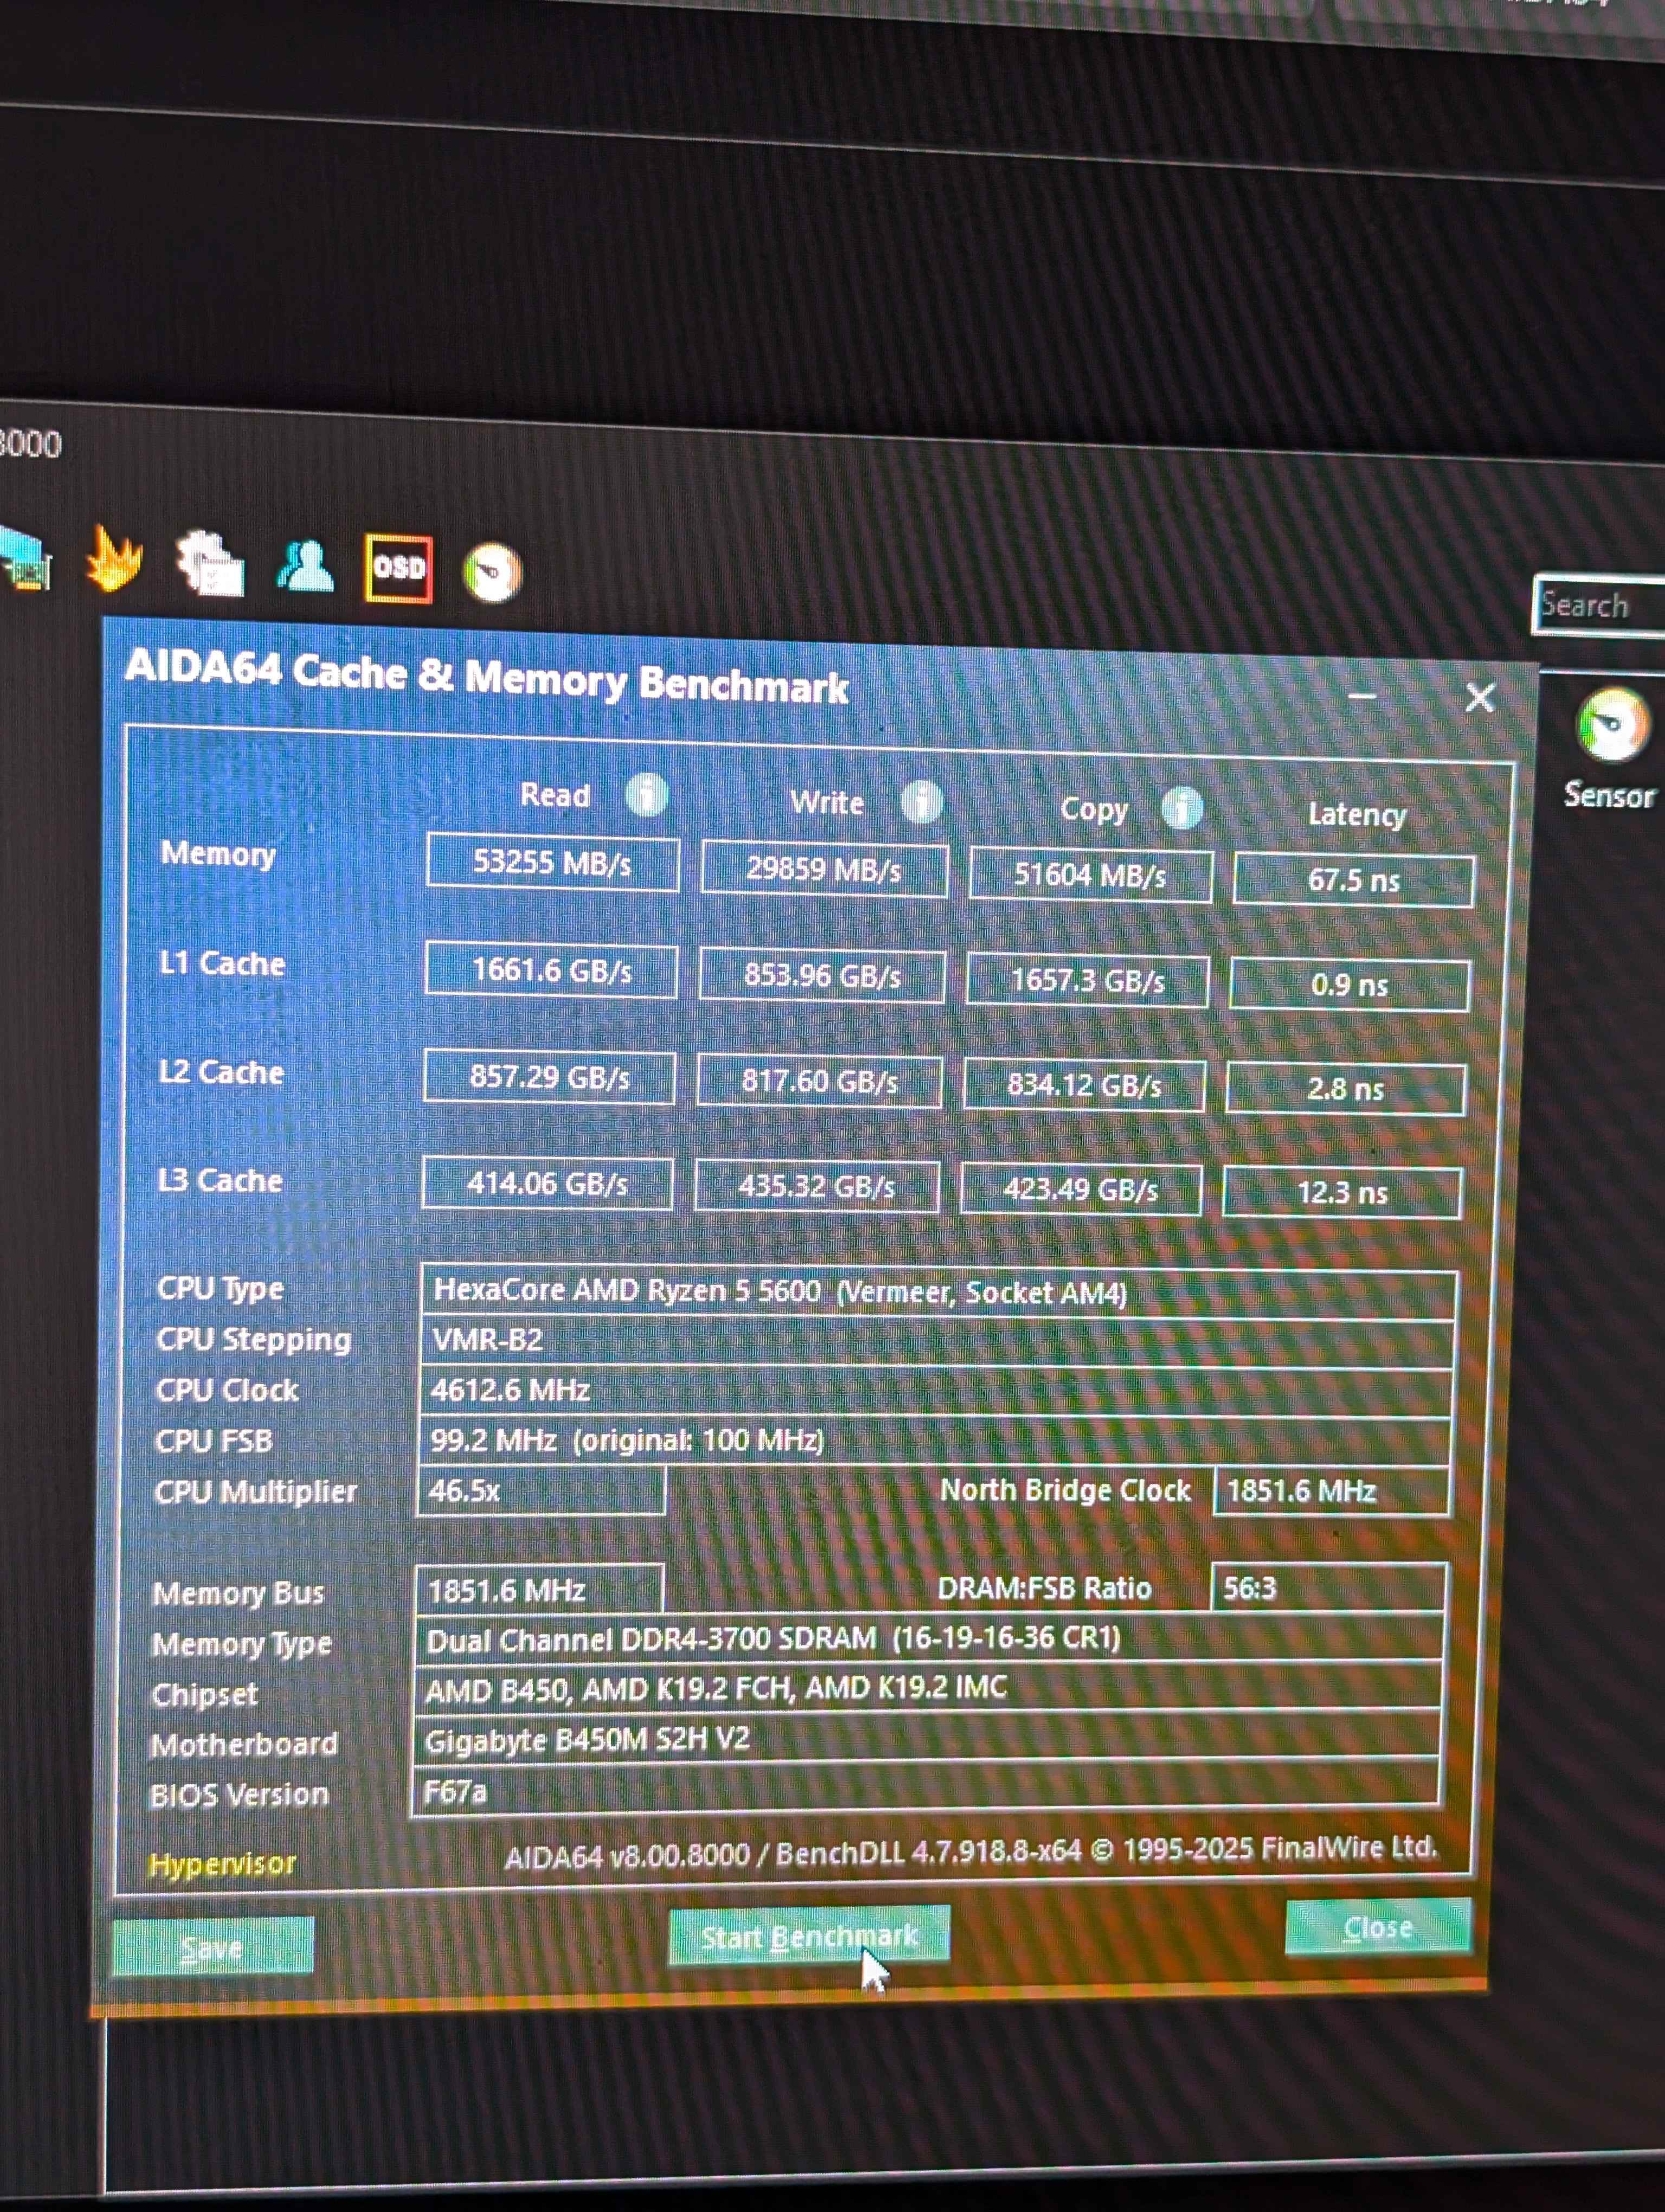The height and width of the screenshot is (2212, 1665).
Task: Select L3 Cache Latency value 12.3 ns
Action: point(1343,1193)
